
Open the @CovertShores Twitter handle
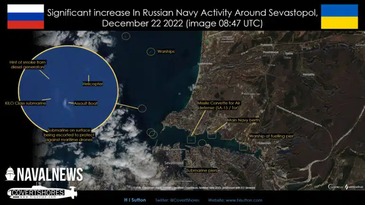coord(174,200)
